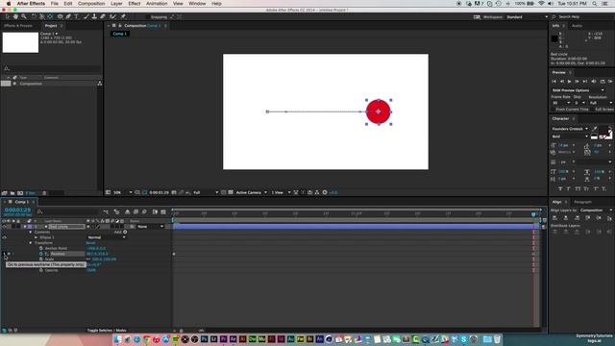Open the viewer resolution Full dropdown

(206, 192)
